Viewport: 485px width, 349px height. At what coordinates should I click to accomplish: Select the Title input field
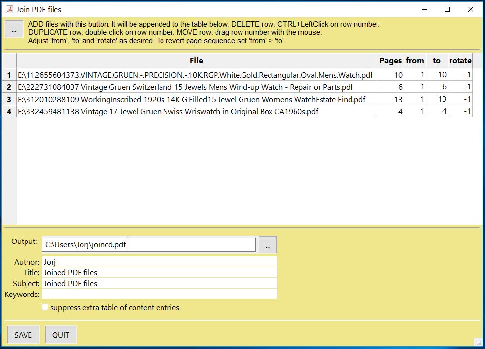[159, 273]
